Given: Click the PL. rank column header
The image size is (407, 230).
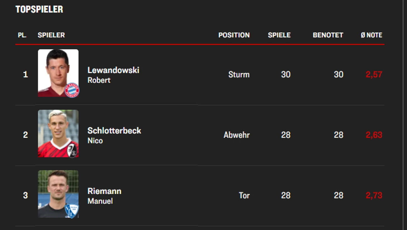Looking at the screenshot, I should click(22, 35).
